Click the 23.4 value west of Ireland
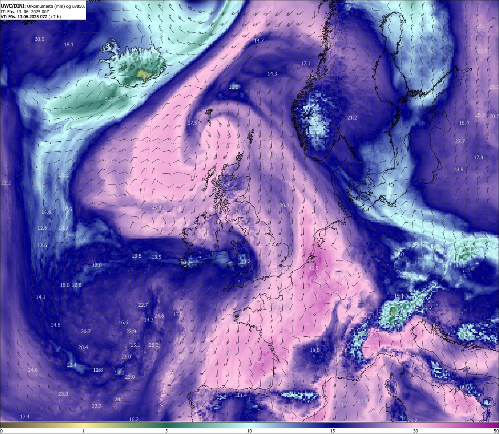The image size is (499, 434). (156, 207)
